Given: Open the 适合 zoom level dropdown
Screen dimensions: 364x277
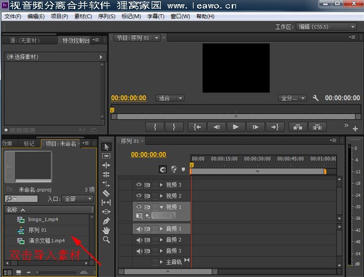Looking at the screenshot, I should click(x=170, y=98).
